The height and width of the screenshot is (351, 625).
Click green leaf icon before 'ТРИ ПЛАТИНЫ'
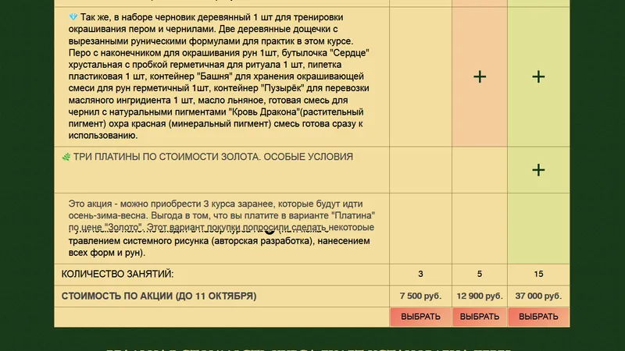[x=66, y=157]
